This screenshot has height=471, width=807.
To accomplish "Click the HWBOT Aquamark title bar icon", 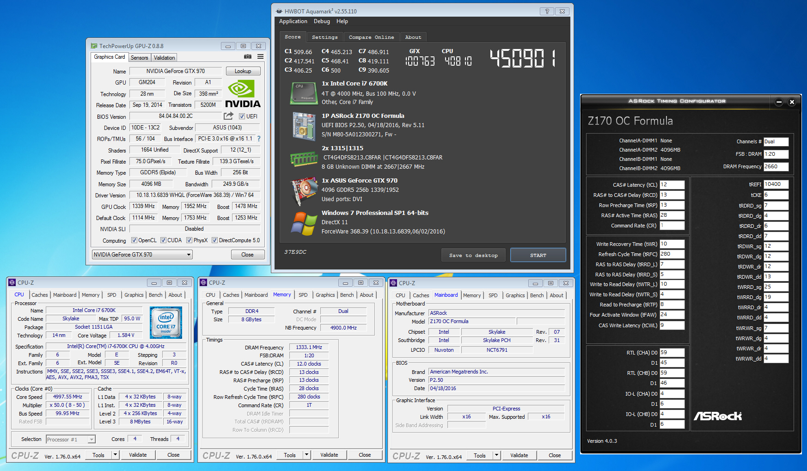I will tap(279, 11).
